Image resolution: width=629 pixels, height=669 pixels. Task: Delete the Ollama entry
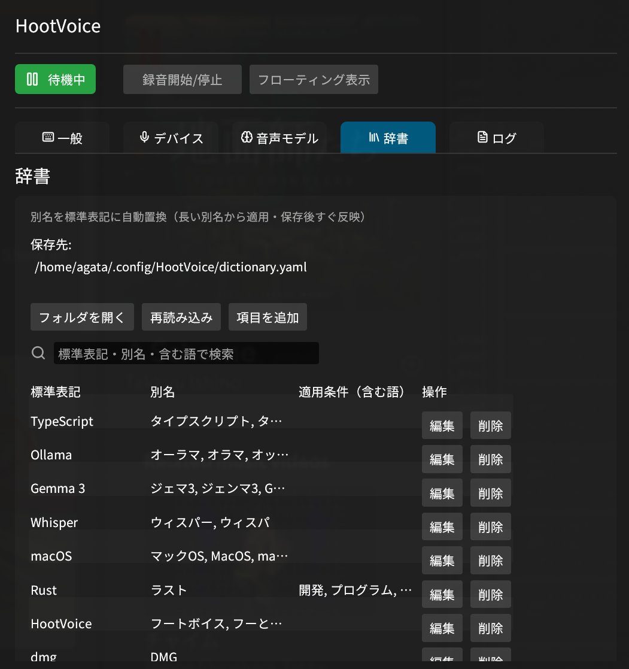coord(490,459)
